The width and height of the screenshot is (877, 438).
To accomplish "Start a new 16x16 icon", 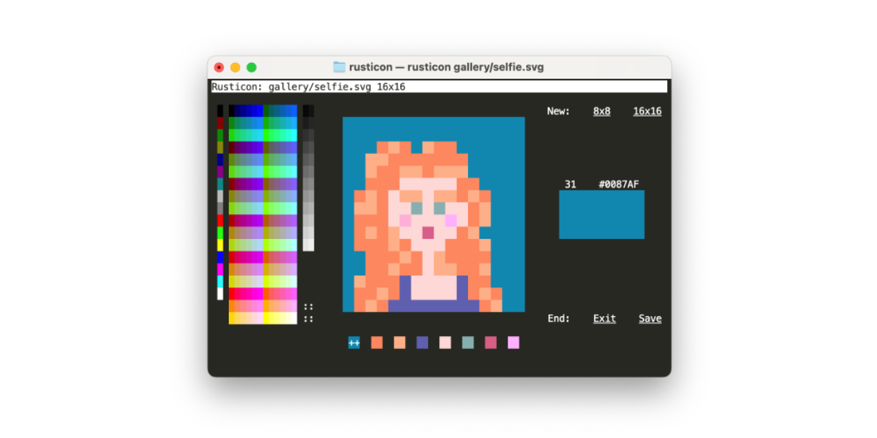I will 647,111.
